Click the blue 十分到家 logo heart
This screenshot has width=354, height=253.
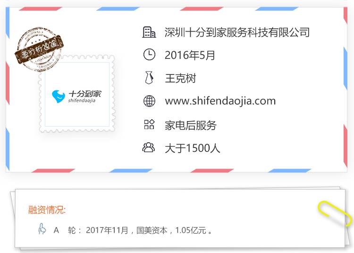(x=58, y=97)
